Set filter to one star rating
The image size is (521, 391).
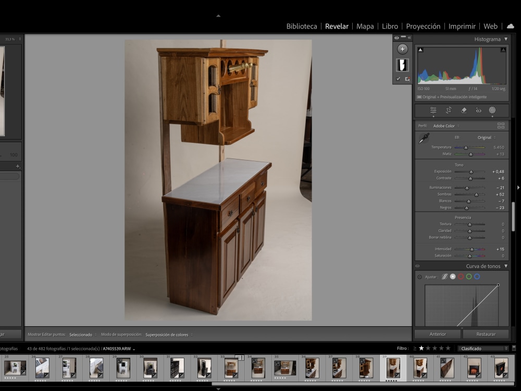pos(421,348)
